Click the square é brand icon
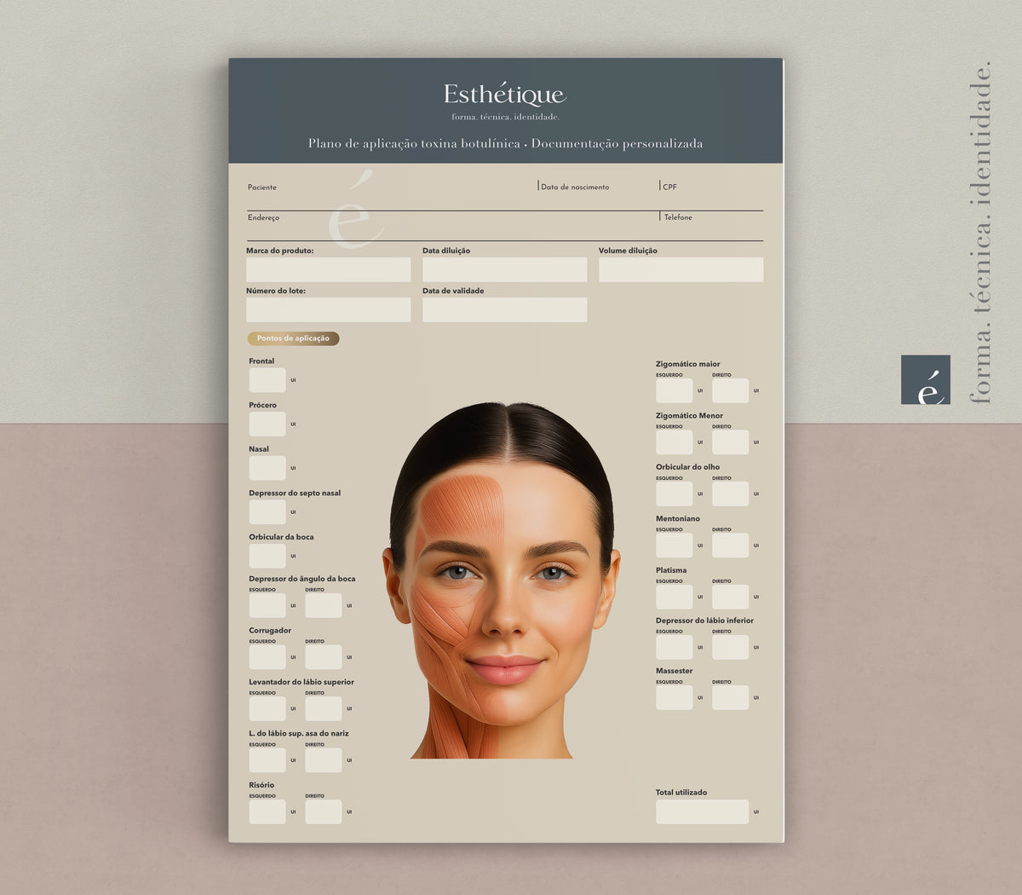1022x895 pixels. click(x=926, y=379)
